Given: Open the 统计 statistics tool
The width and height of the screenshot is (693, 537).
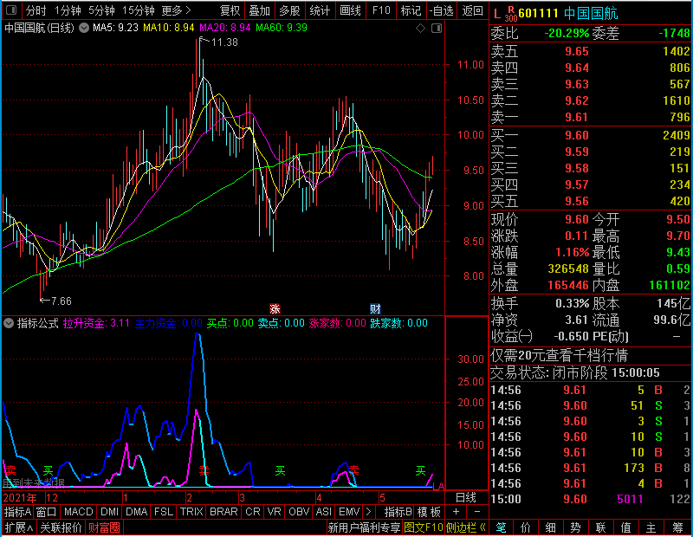Looking at the screenshot, I should 320,10.
